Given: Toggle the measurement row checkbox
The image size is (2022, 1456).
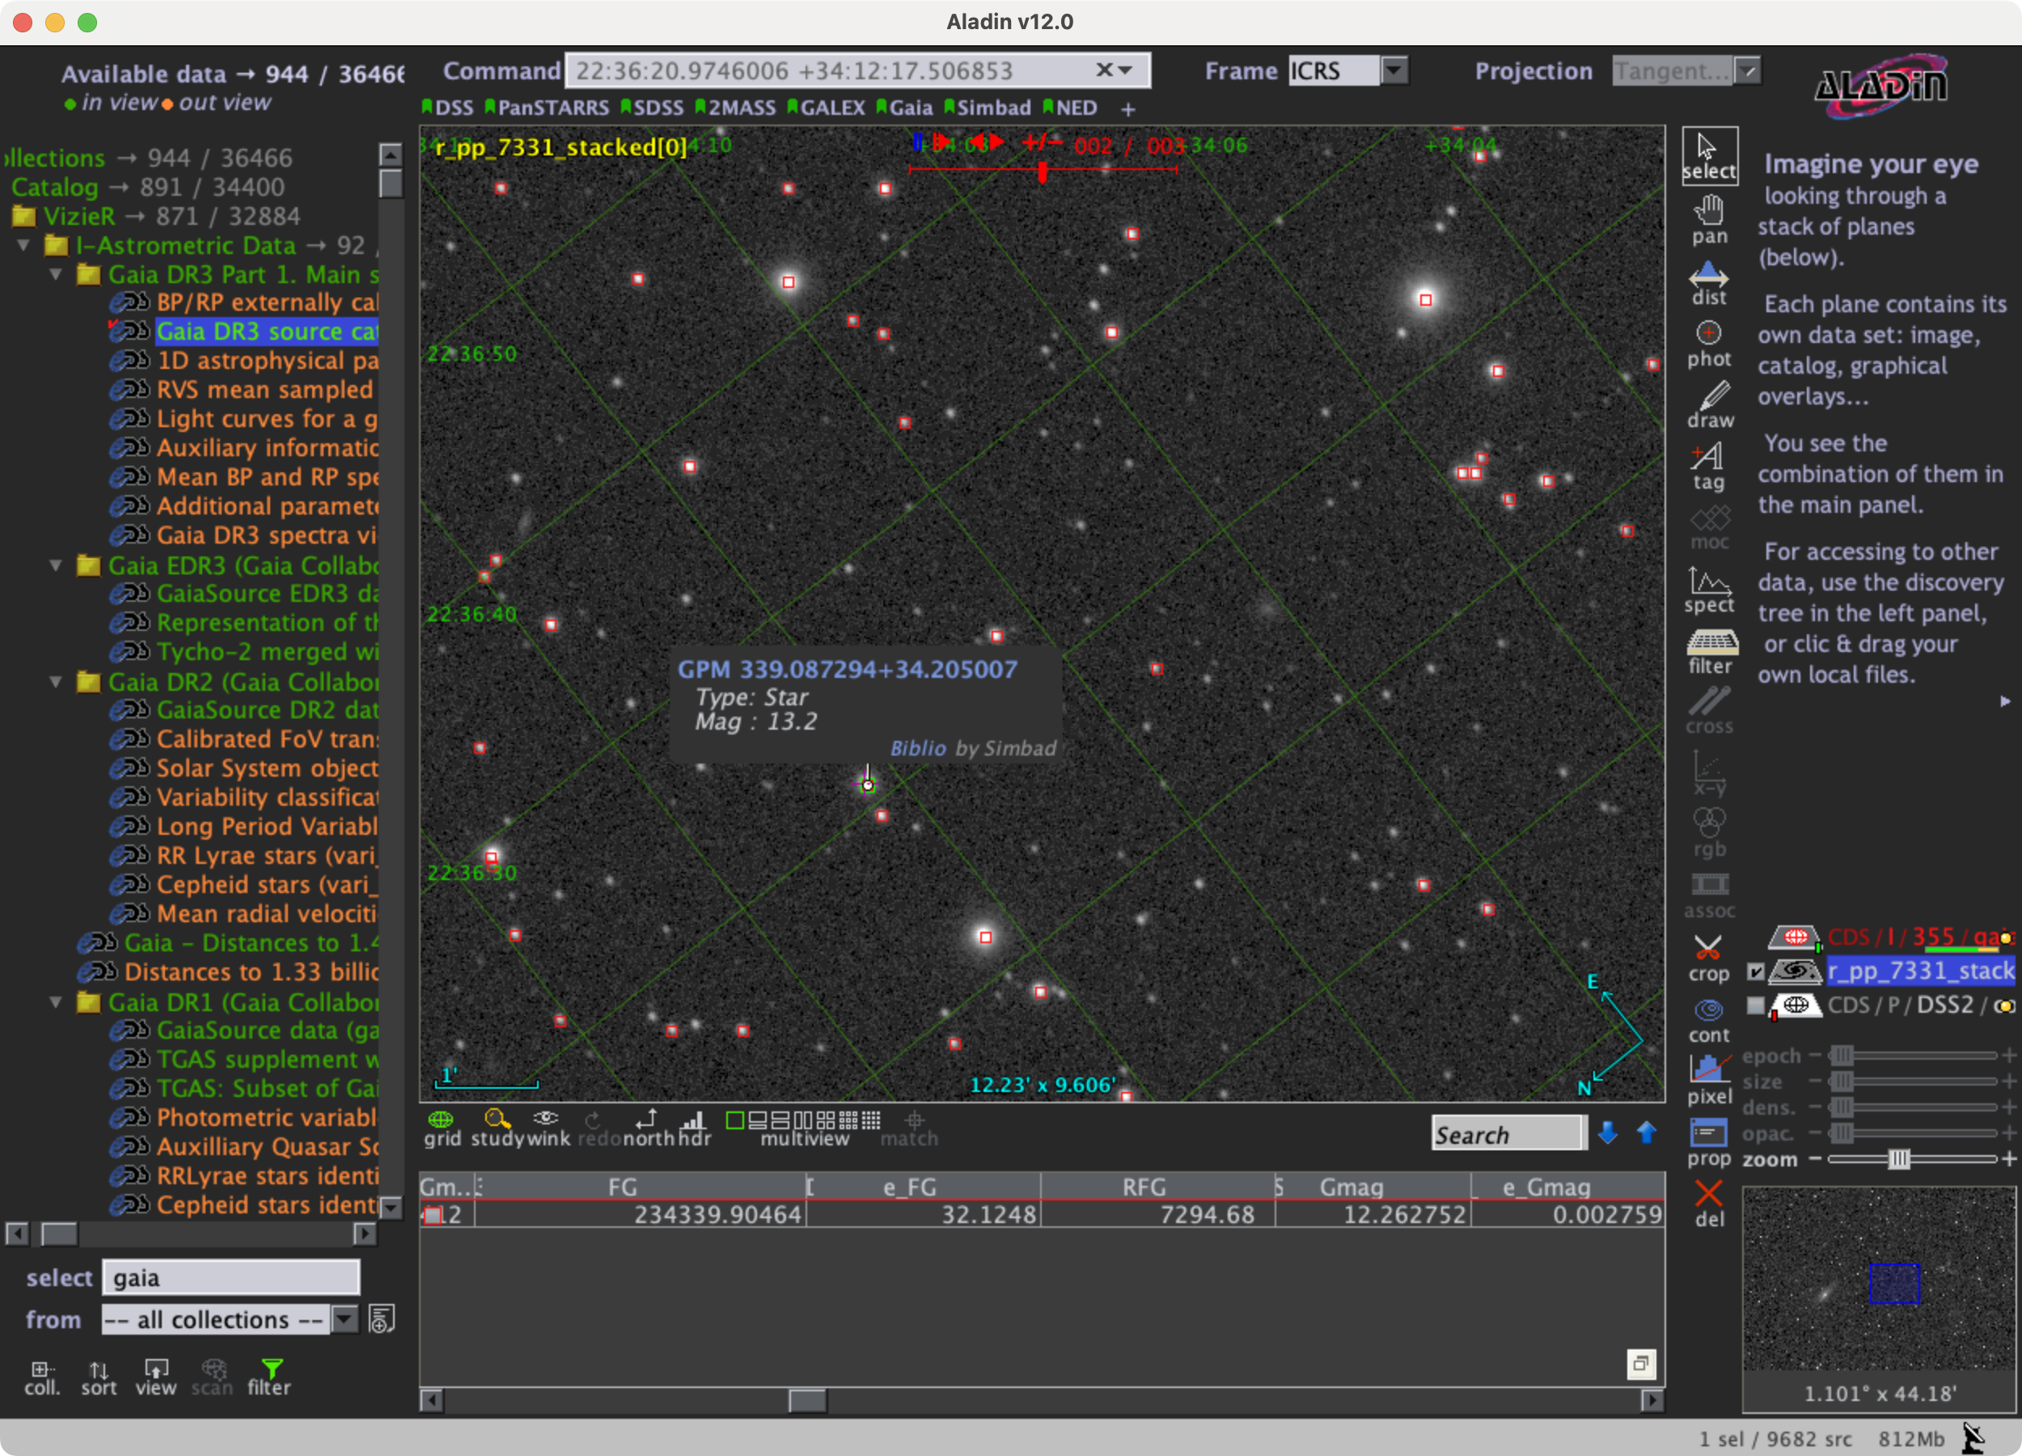Looking at the screenshot, I should coord(434,1214).
